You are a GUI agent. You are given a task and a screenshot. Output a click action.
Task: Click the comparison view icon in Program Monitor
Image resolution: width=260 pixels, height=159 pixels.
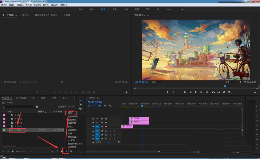(230, 92)
